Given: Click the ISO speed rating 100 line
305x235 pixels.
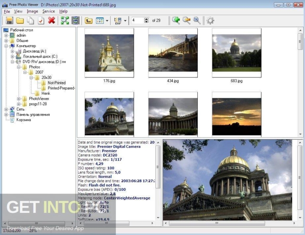Looking at the screenshot, I should 96,168.
